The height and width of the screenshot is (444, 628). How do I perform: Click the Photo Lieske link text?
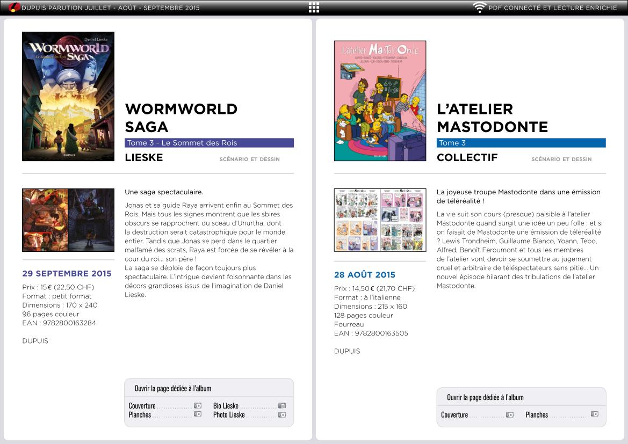[x=229, y=414]
